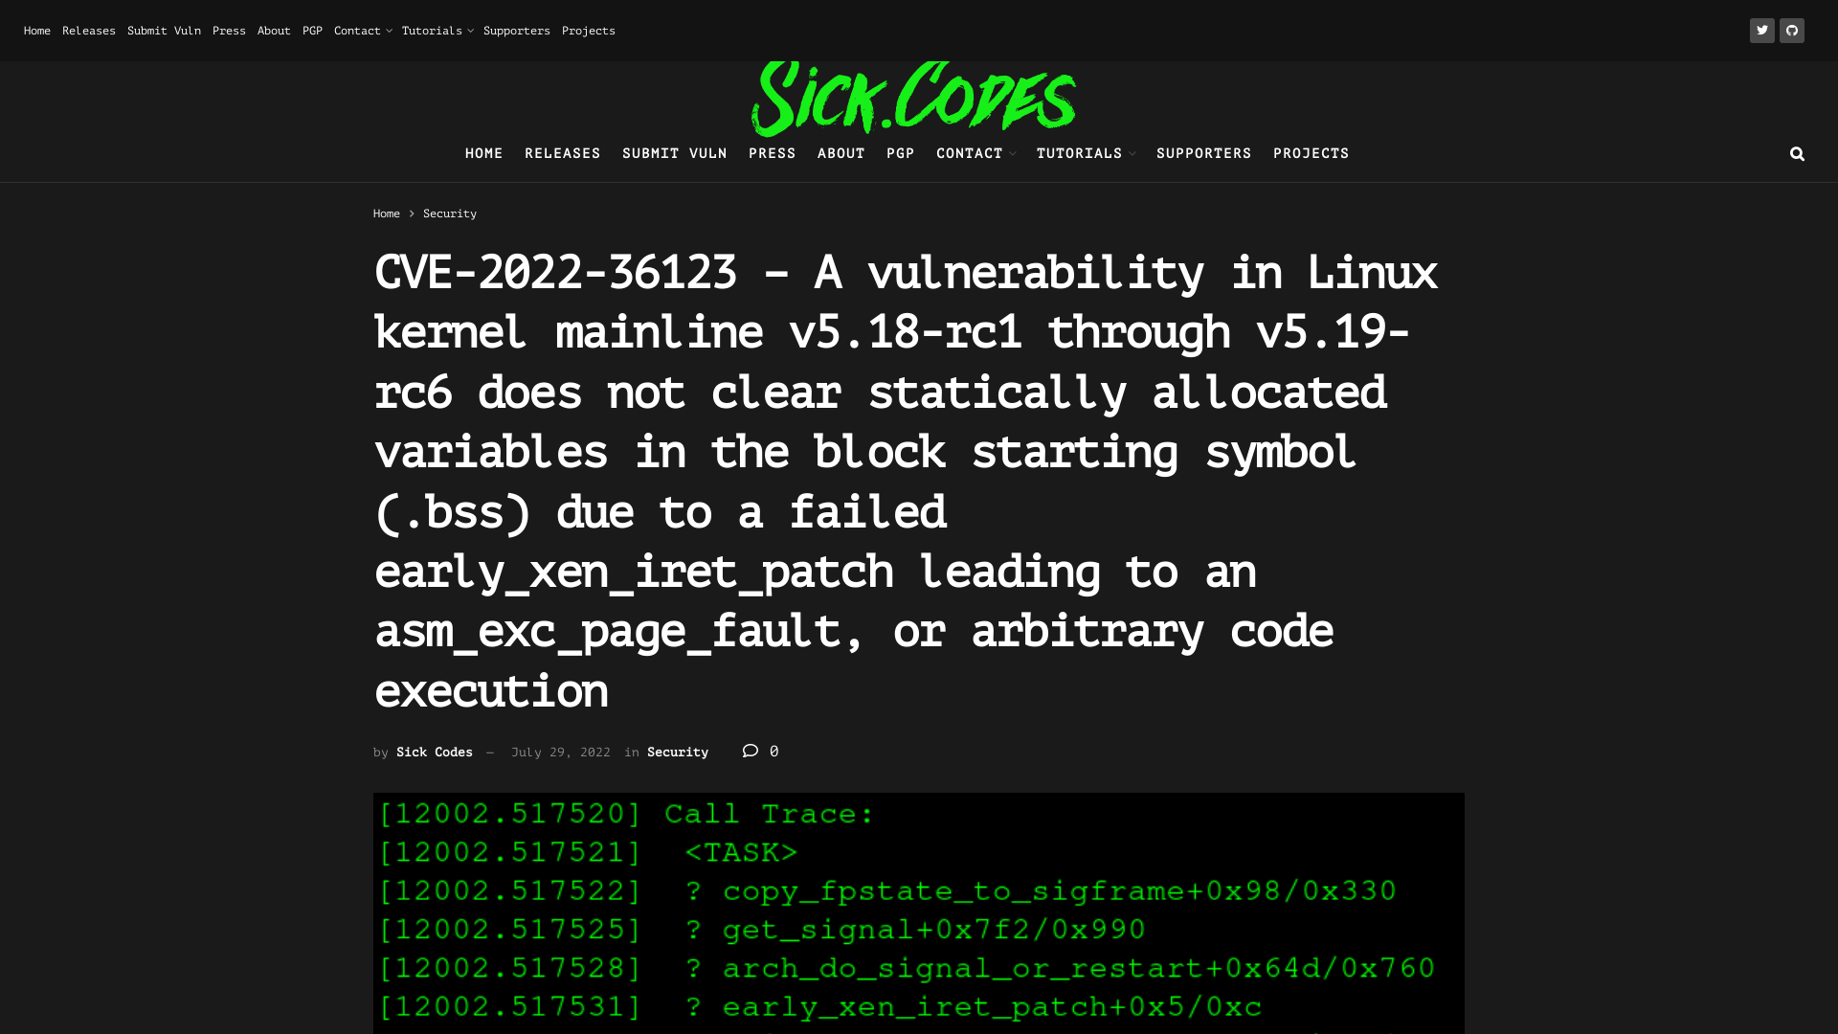Click the Security breadcrumb link
Viewport: 1838px width, 1034px height.
[449, 213]
